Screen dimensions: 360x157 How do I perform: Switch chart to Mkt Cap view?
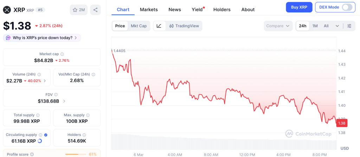pyautogui.click(x=139, y=26)
